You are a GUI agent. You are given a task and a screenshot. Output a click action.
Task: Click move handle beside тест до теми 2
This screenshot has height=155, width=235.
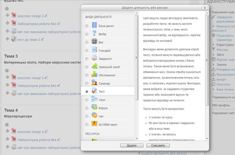[x=8, y=39]
